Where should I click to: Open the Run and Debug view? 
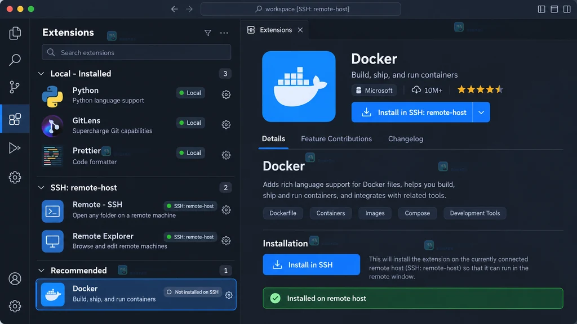[15, 148]
